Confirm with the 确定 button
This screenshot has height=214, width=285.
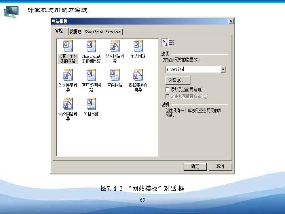tap(195, 166)
